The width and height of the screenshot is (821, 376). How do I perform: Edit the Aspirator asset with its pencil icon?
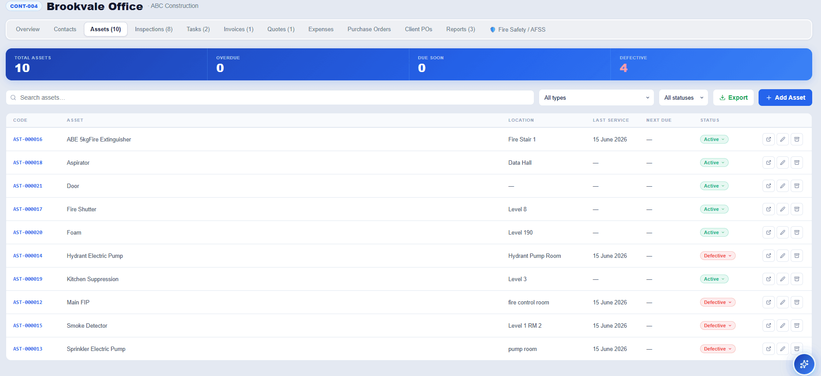[x=783, y=163]
